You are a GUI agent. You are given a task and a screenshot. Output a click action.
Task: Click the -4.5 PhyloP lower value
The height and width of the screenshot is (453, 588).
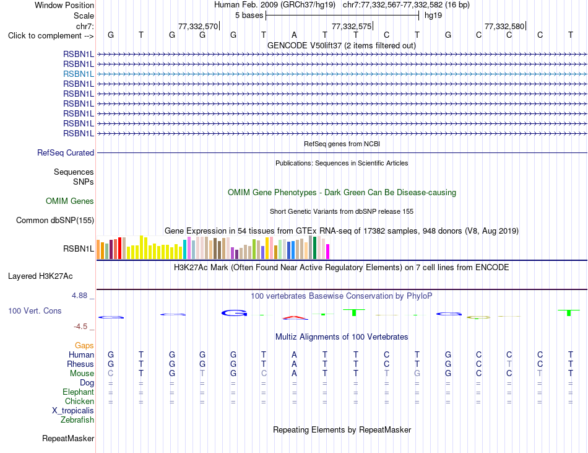tap(80, 327)
